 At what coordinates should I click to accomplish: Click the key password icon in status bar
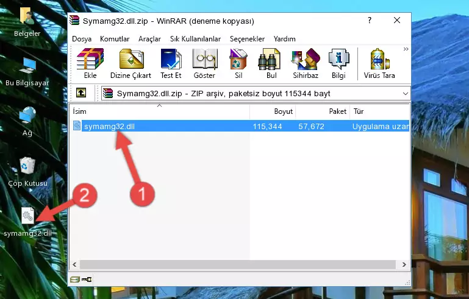87,280
